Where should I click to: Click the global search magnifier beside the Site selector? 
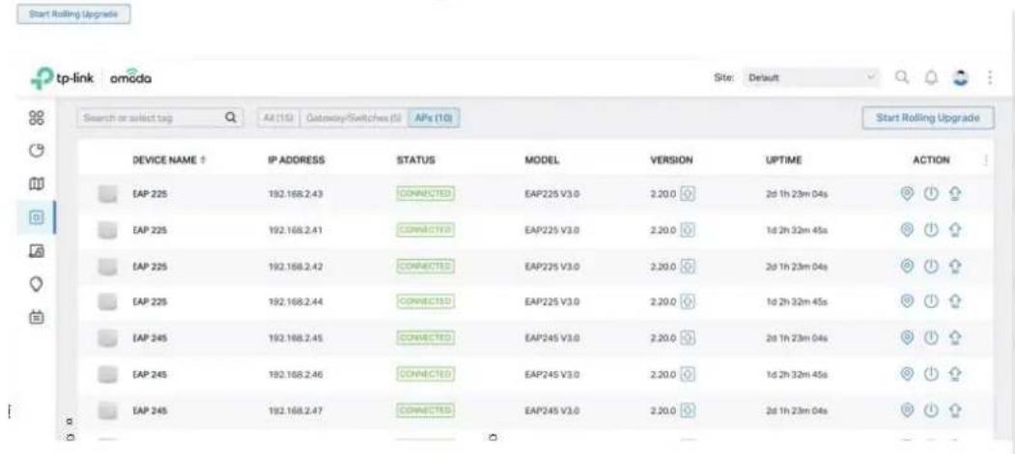click(903, 77)
